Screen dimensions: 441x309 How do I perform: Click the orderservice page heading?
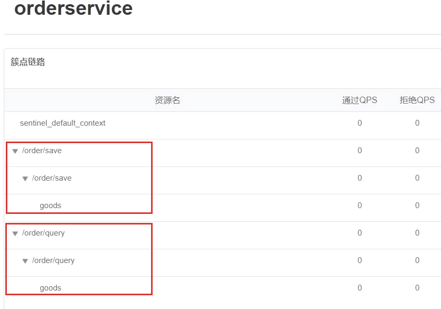(x=73, y=8)
